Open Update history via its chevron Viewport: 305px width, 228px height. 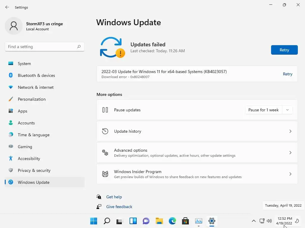(x=290, y=131)
